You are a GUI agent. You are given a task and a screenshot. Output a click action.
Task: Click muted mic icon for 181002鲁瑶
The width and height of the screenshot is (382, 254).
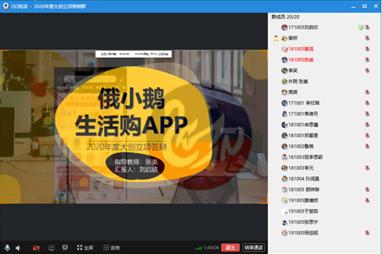(x=367, y=146)
